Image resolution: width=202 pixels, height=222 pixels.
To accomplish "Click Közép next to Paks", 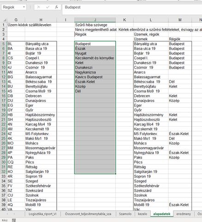I will [180, 157].
